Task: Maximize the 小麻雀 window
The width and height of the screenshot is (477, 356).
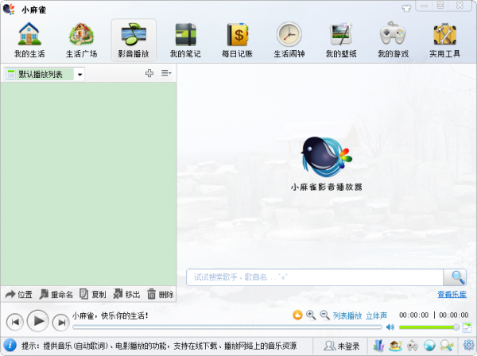Action: (x=440, y=6)
